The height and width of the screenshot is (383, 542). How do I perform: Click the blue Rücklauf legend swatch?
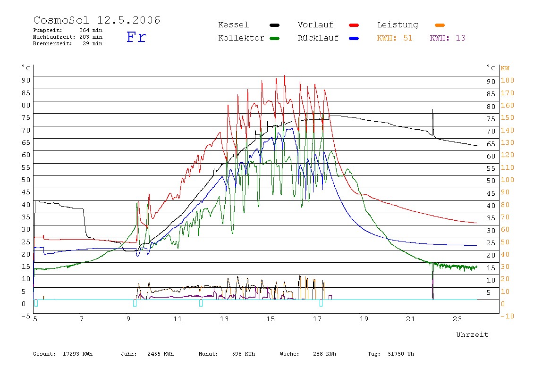pyautogui.click(x=354, y=38)
